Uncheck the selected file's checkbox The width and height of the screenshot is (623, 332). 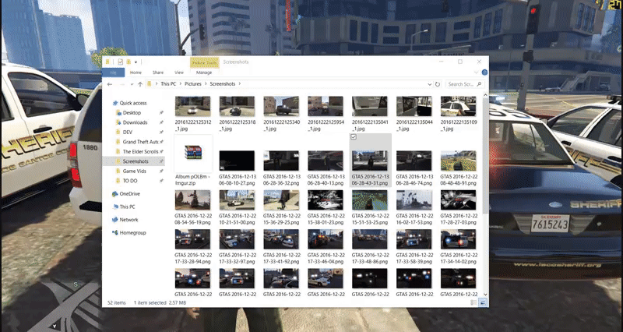click(x=354, y=137)
